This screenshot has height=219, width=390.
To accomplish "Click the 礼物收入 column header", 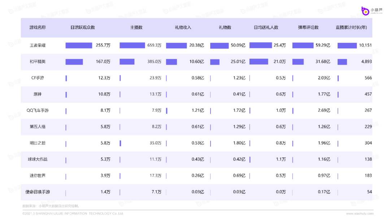I will click(183, 27).
